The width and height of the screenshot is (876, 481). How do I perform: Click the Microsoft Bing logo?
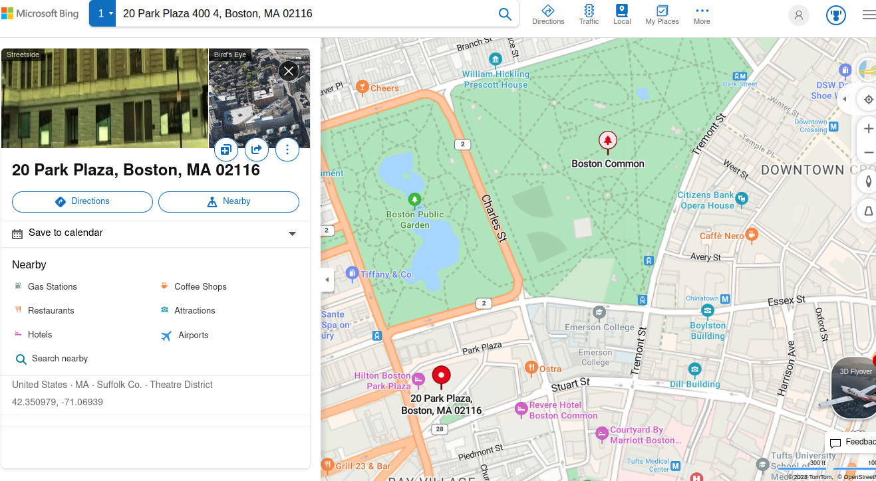40,13
